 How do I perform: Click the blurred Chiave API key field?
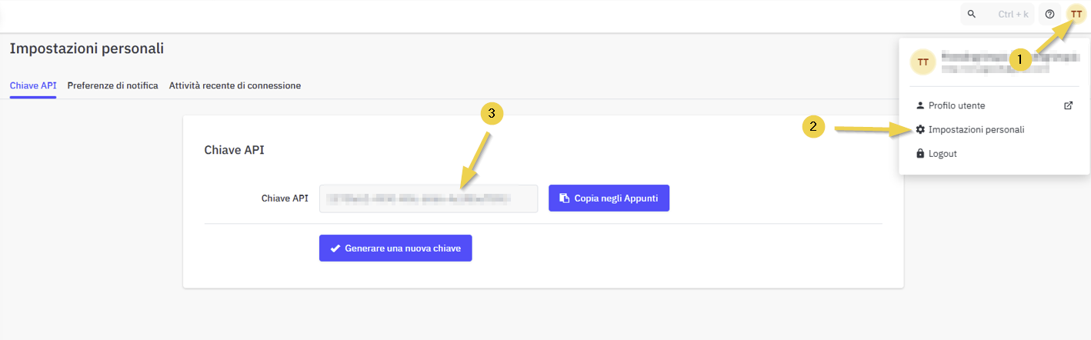pos(428,198)
